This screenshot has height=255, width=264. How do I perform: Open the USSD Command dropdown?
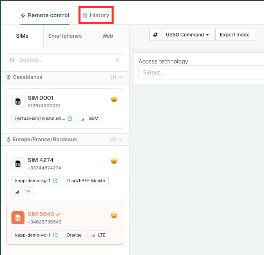pos(187,35)
